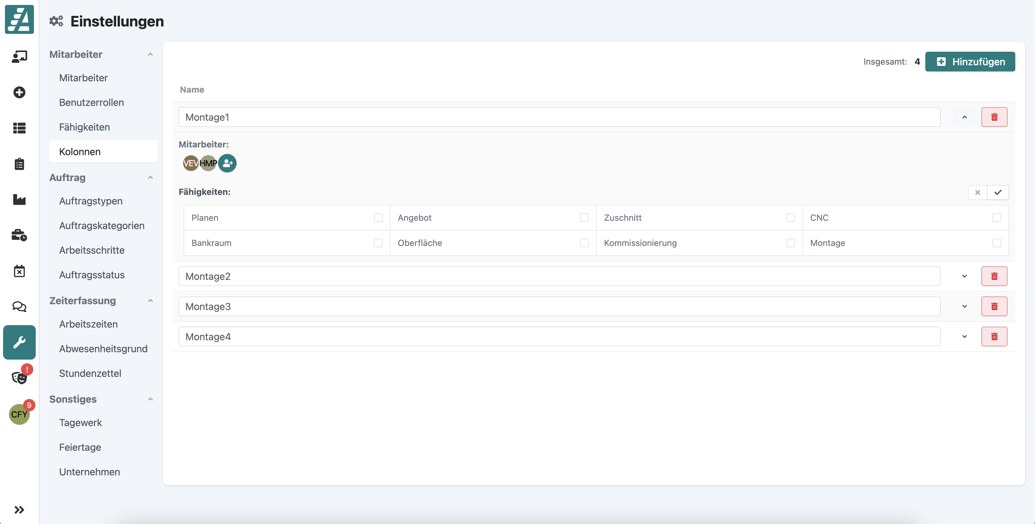Viewport: 1035px width, 524px height.
Task: Click the theater masks icon with alert badge
Action: [x=19, y=377]
